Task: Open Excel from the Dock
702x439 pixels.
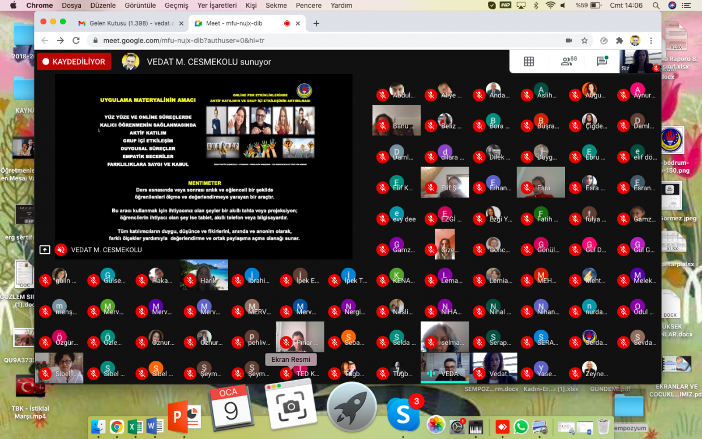Action: point(135,427)
